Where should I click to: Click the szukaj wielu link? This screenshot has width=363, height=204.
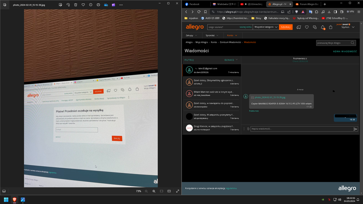[x=245, y=27]
